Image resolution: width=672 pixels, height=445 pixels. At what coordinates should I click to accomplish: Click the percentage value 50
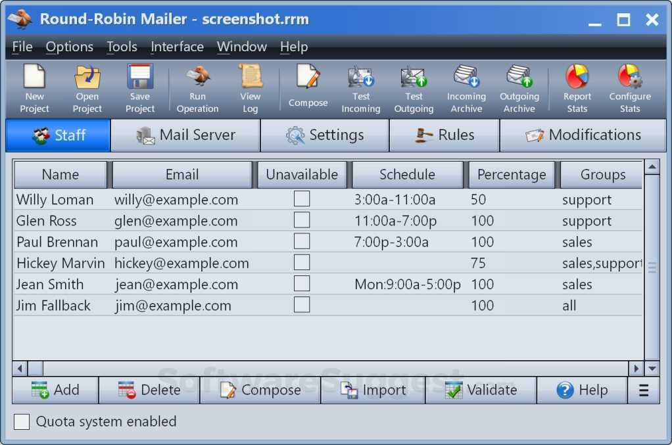(x=478, y=200)
